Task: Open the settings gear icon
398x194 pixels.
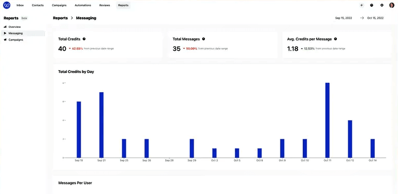Action: coord(382,5)
